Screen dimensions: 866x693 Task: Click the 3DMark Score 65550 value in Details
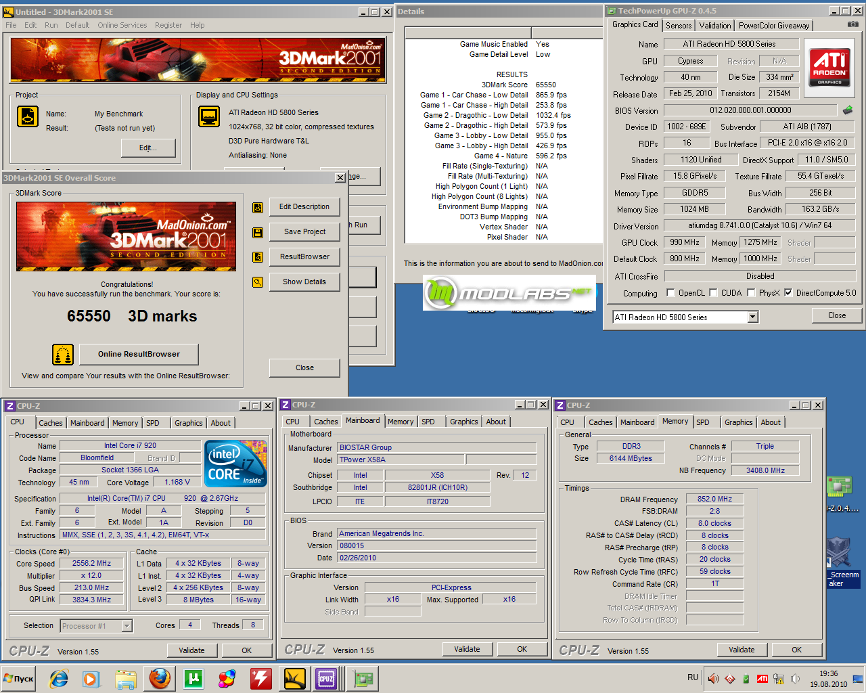545,85
